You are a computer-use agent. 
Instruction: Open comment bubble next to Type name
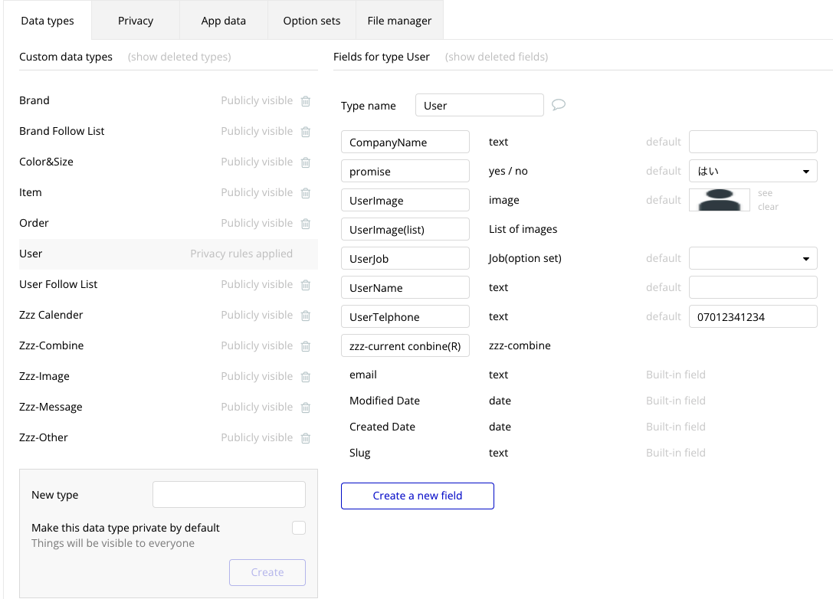point(559,105)
